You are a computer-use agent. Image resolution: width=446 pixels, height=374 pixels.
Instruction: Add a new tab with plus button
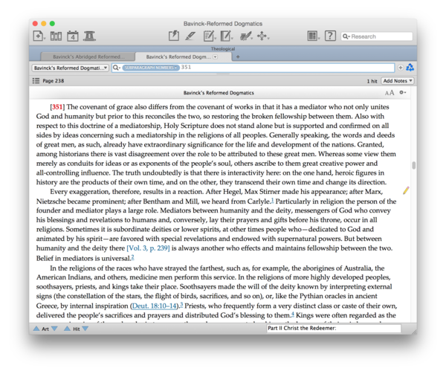coord(238,57)
